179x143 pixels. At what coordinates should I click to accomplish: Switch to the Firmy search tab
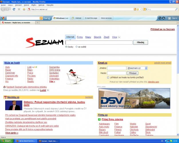[x=80, y=37]
